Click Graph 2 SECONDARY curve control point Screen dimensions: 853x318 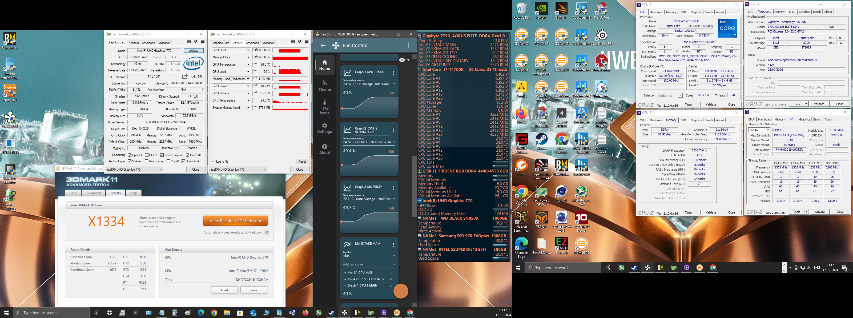pos(342,165)
